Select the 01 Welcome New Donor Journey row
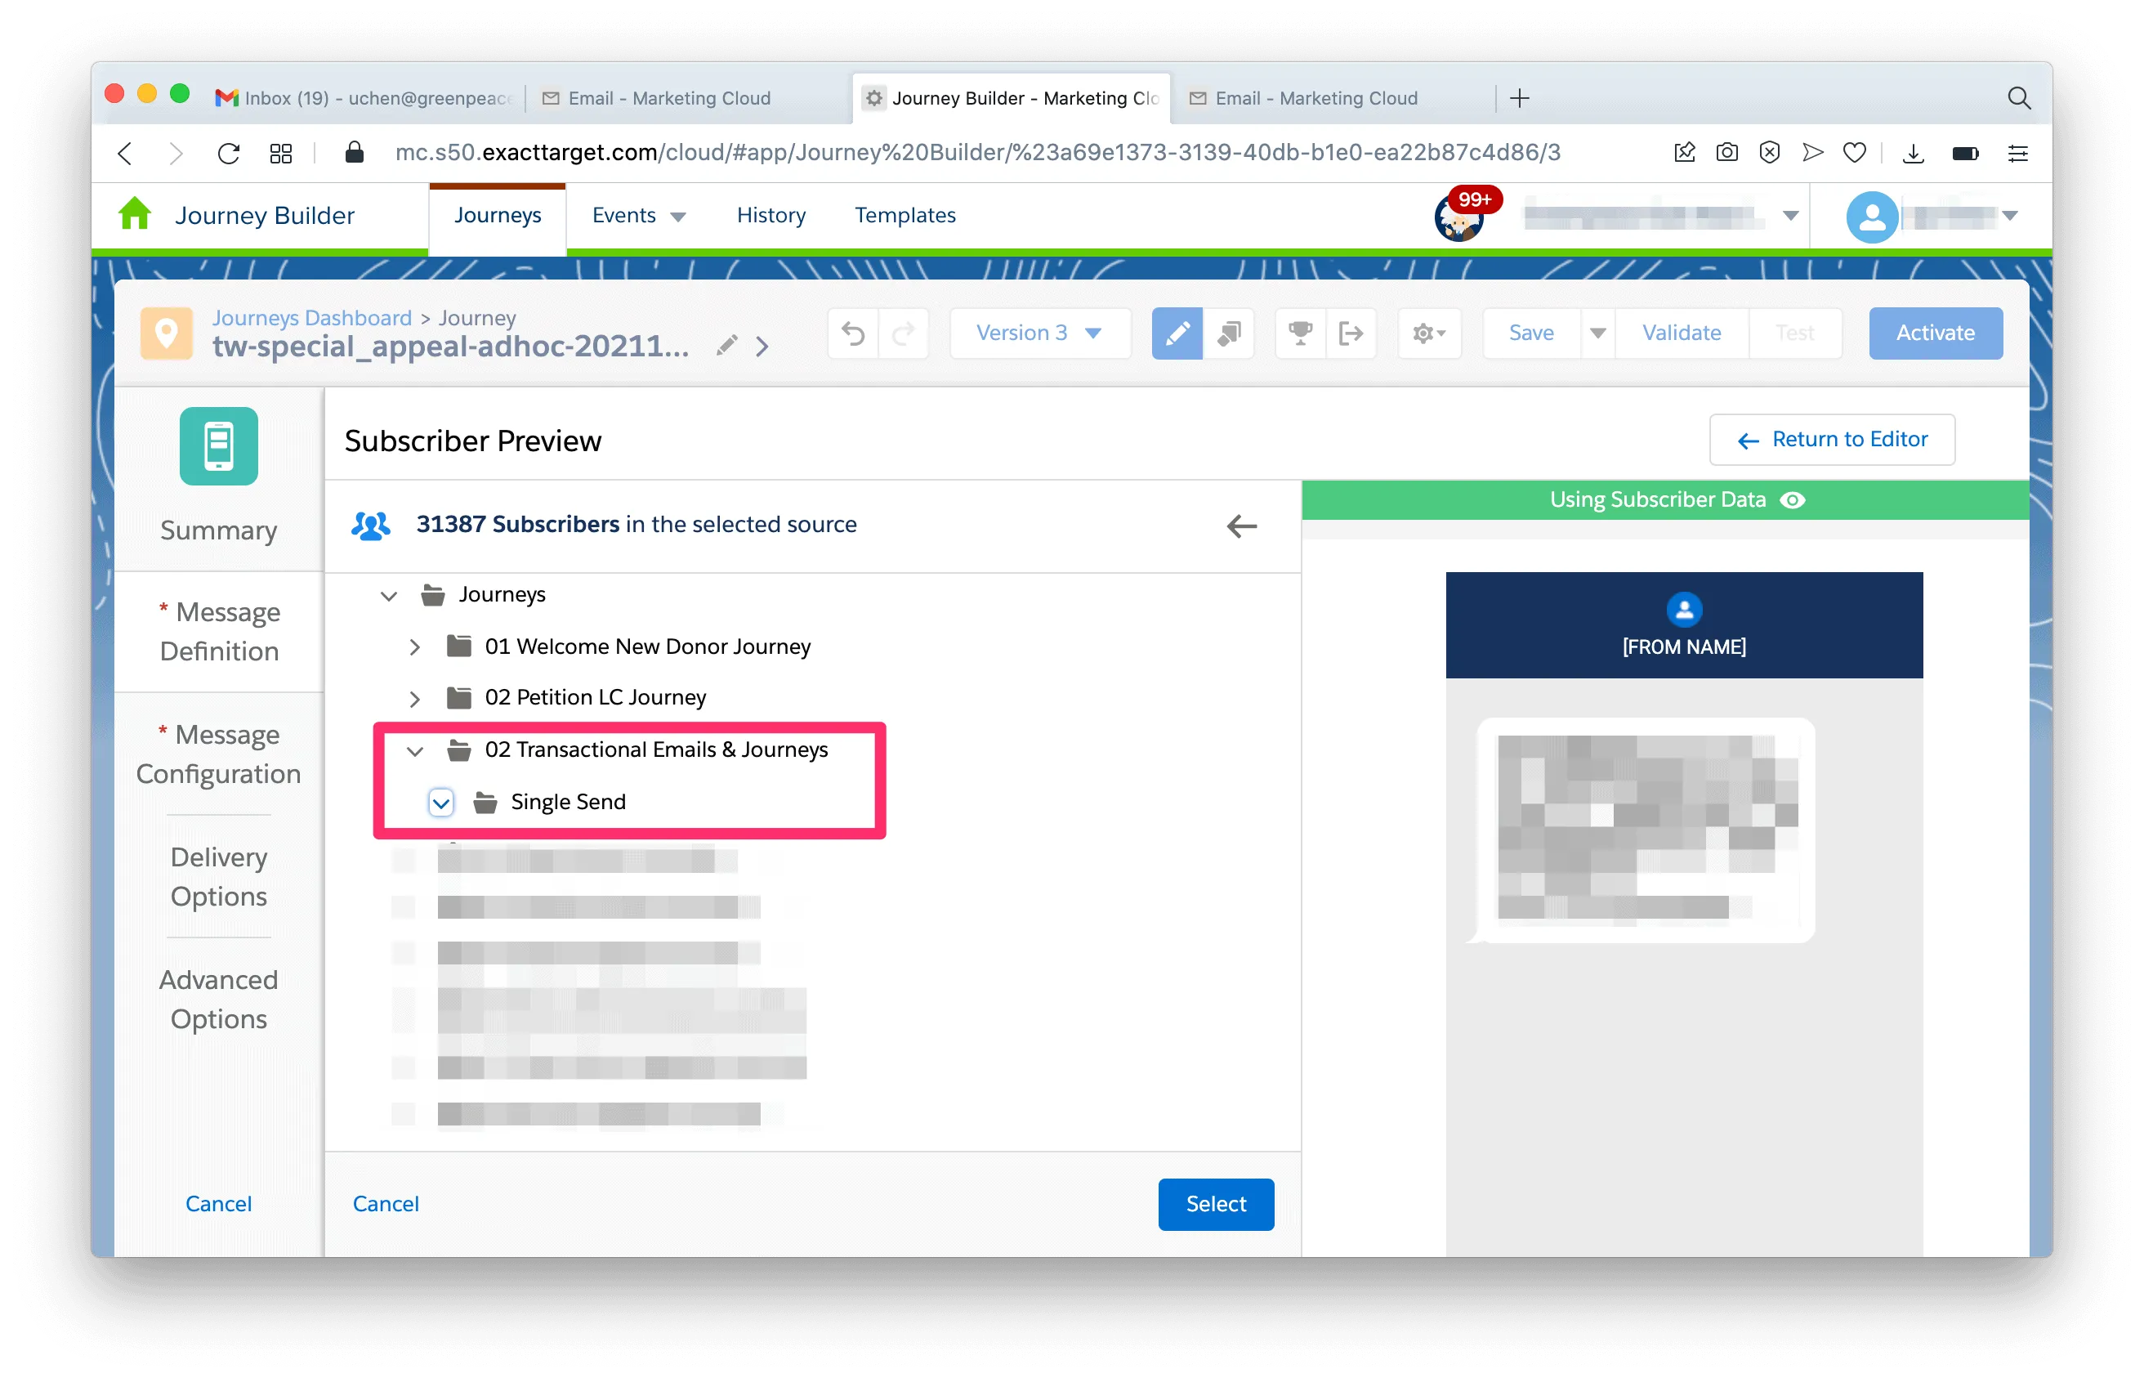This screenshot has height=1378, width=2144. point(648,647)
